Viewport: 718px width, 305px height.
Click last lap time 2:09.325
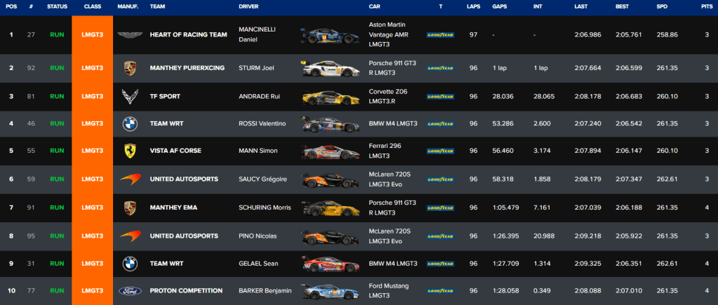coord(588,264)
